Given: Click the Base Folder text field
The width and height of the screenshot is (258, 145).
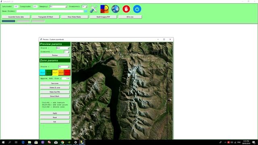Looking at the screenshot, I should tap(50, 11).
